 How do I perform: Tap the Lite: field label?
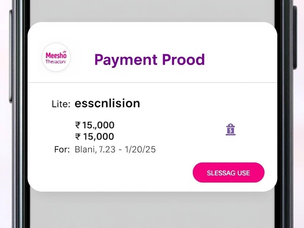(x=61, y=104)
